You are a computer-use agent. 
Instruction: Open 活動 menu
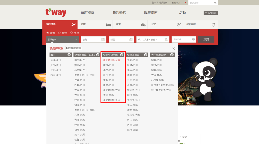[x=182, y=13]
